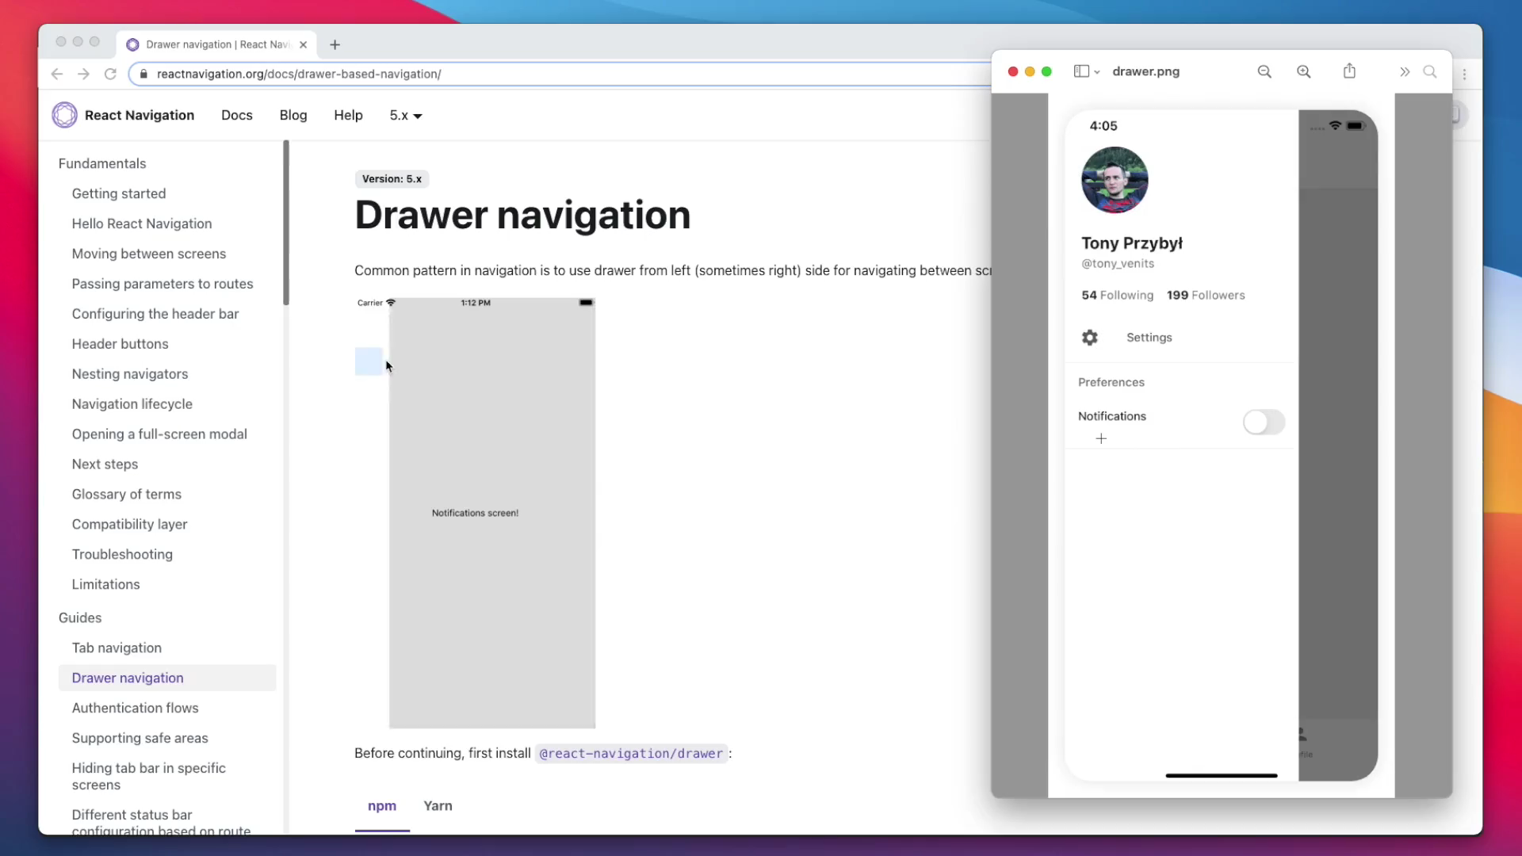1522x856 pixels.
Task: Open Next steps sidebar link
Action: click(x=105, y=464)
